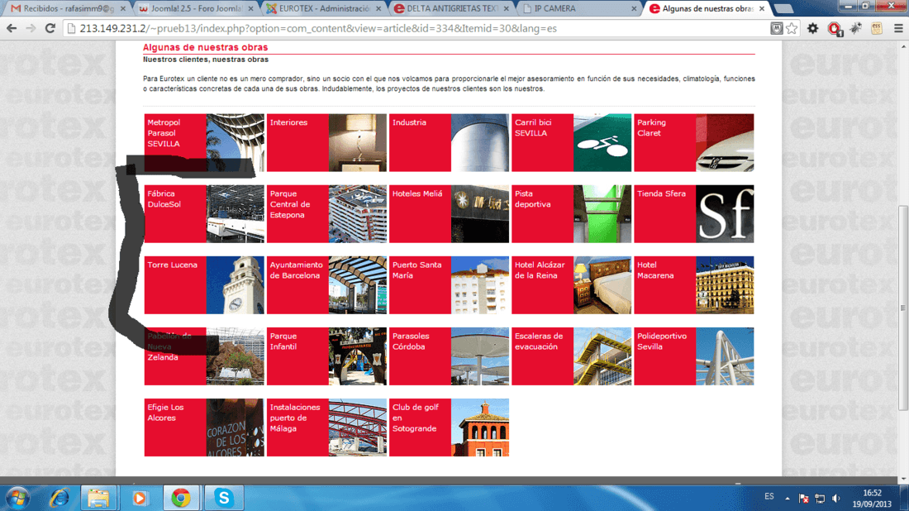Switch to the DELTA ANTIGRIETAS tab
This screenshot has width=909, height=511.
pyautogui.click(x=451, y=9)
